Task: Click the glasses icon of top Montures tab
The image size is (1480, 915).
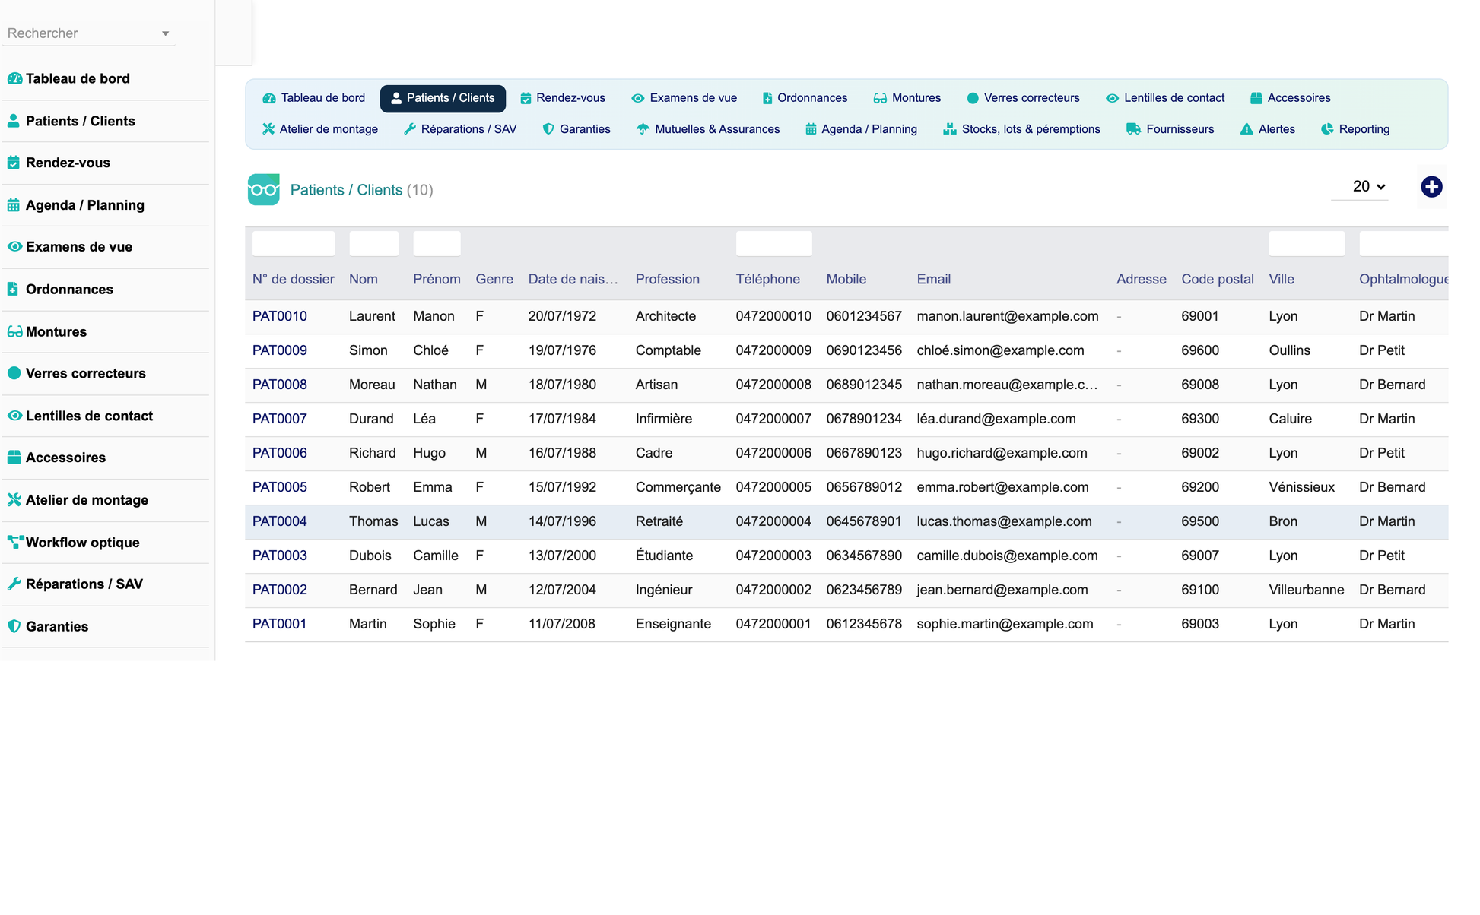Action: pyautogui.click(x=880, y=98)
